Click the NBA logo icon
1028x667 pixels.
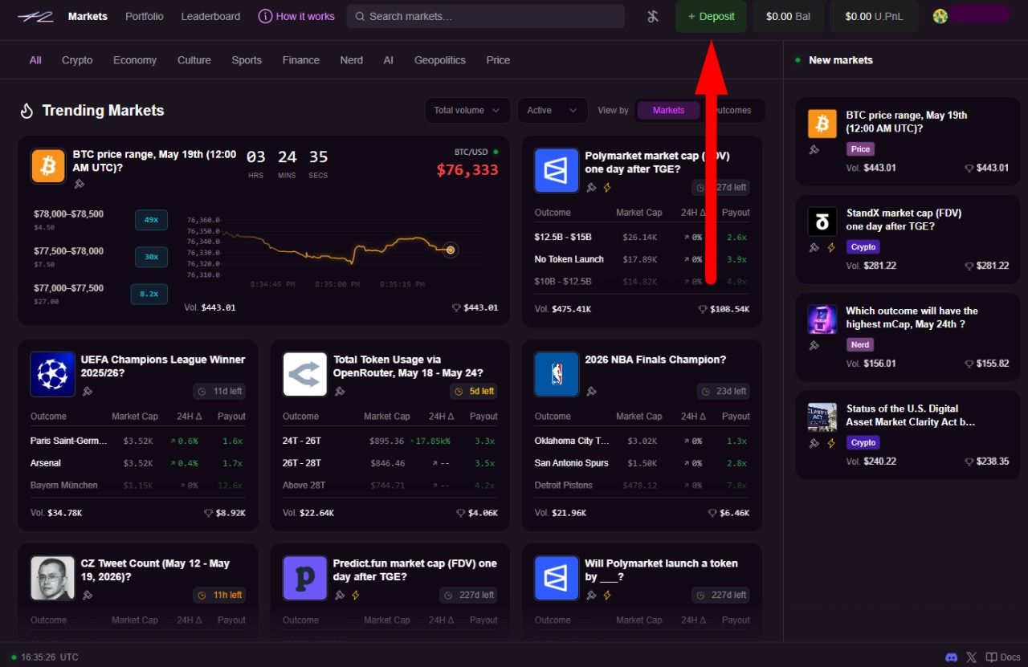click(x=557, y=374)
